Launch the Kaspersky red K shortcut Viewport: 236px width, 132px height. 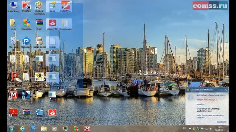(26, 5)
